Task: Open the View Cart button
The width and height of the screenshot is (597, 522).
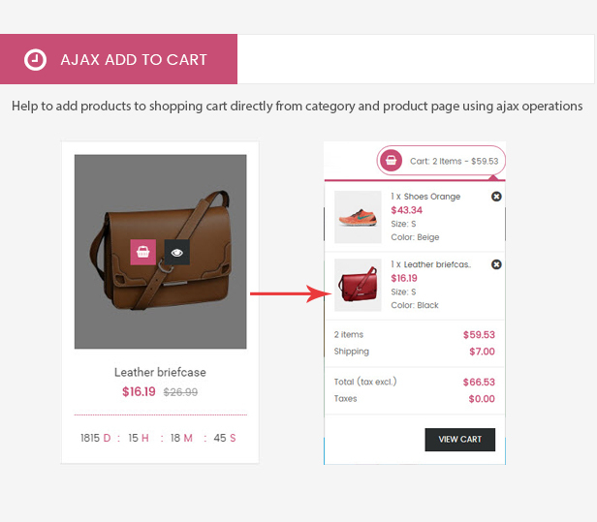Action: (x=460, y=440)
